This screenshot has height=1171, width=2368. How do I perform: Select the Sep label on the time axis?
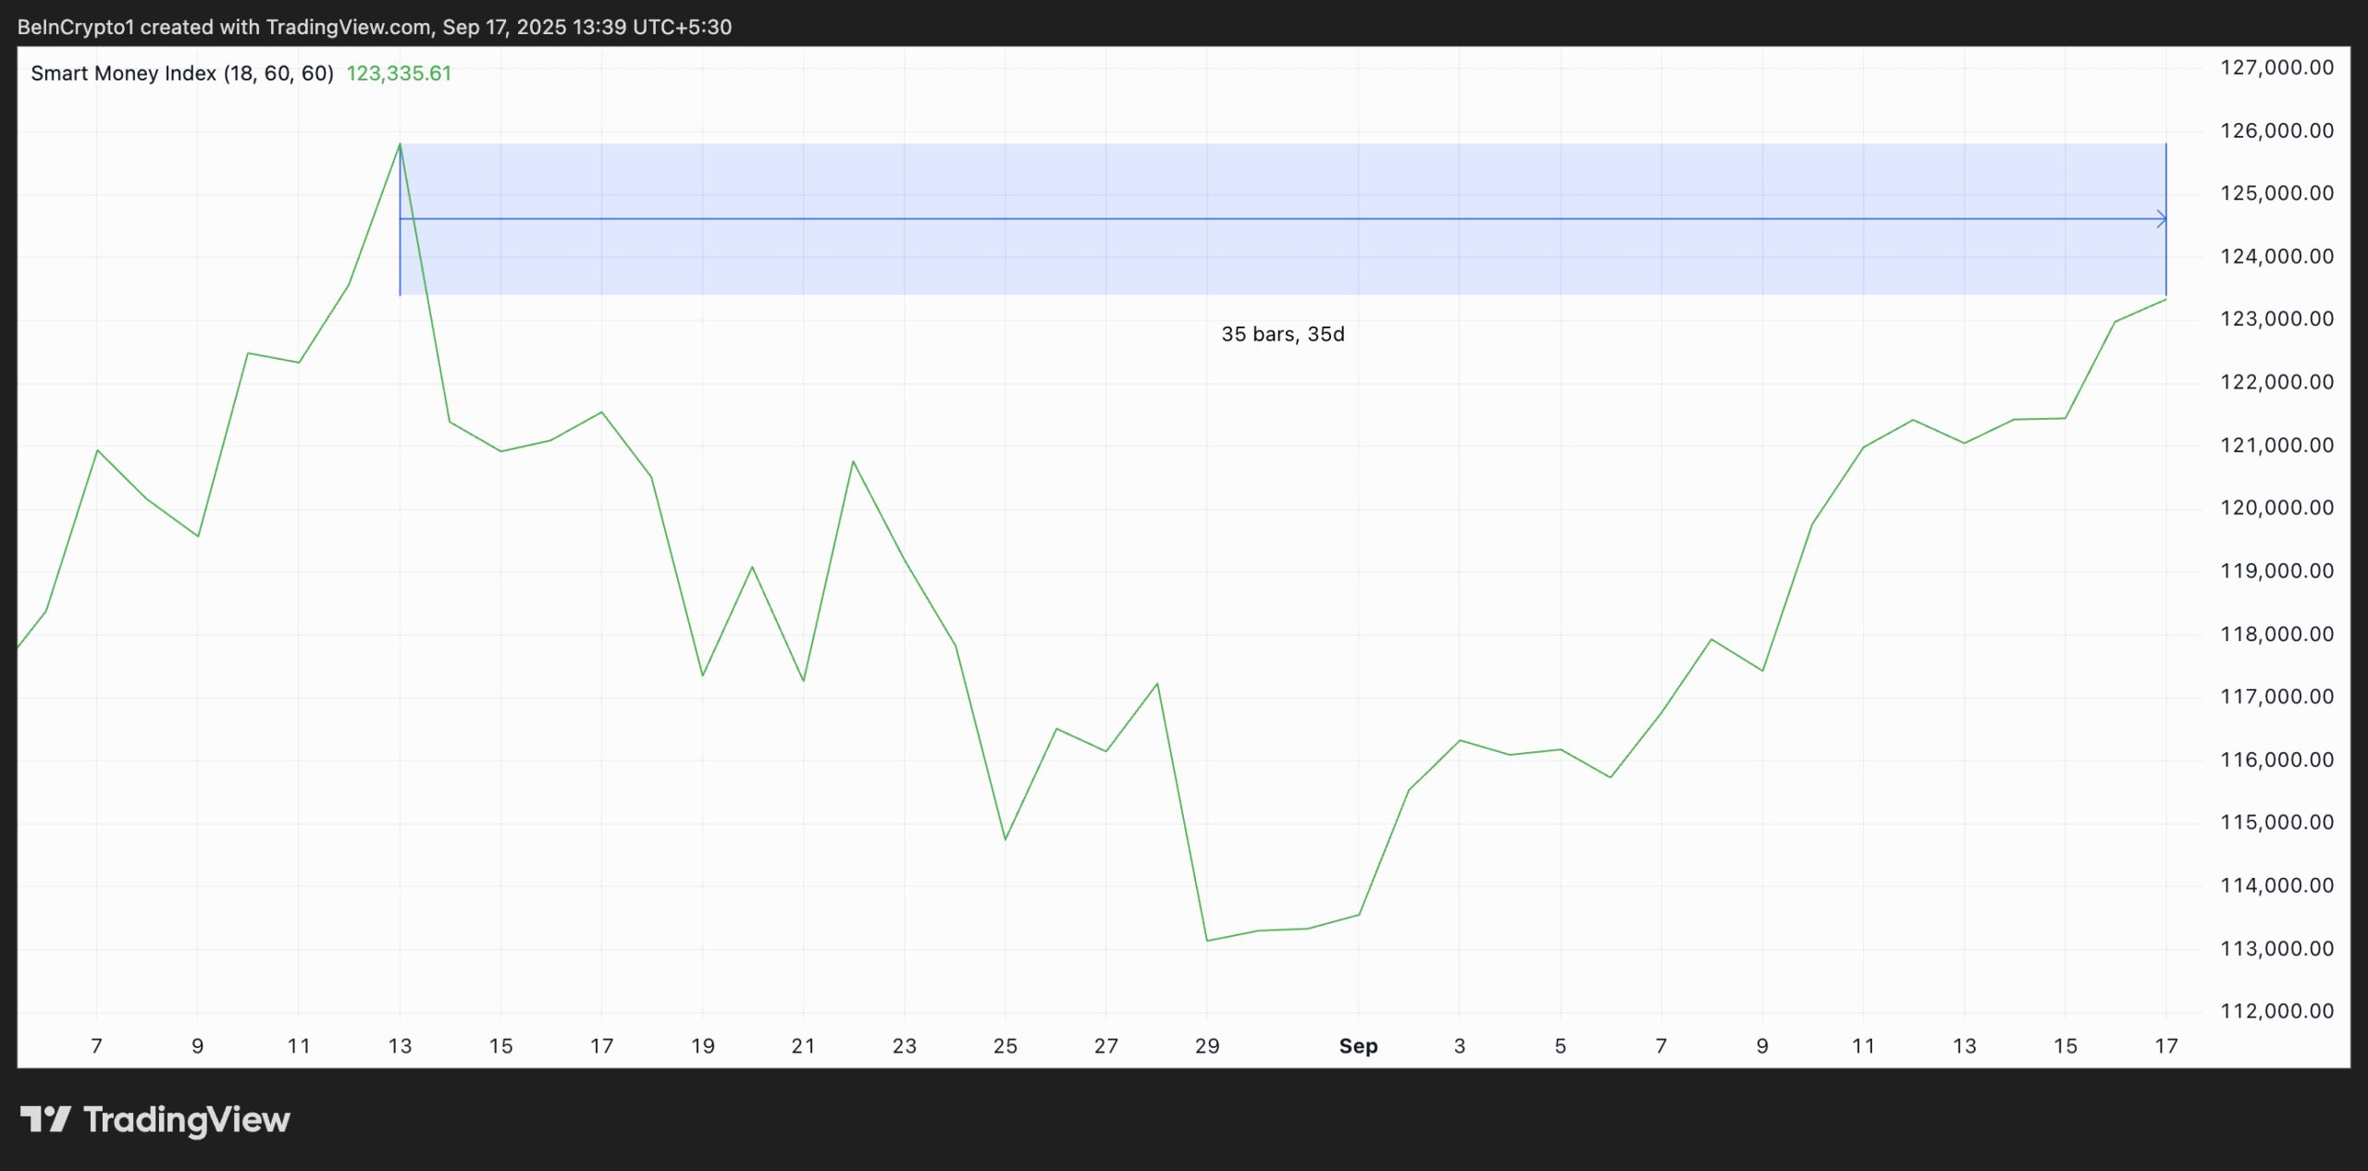1358,1045
